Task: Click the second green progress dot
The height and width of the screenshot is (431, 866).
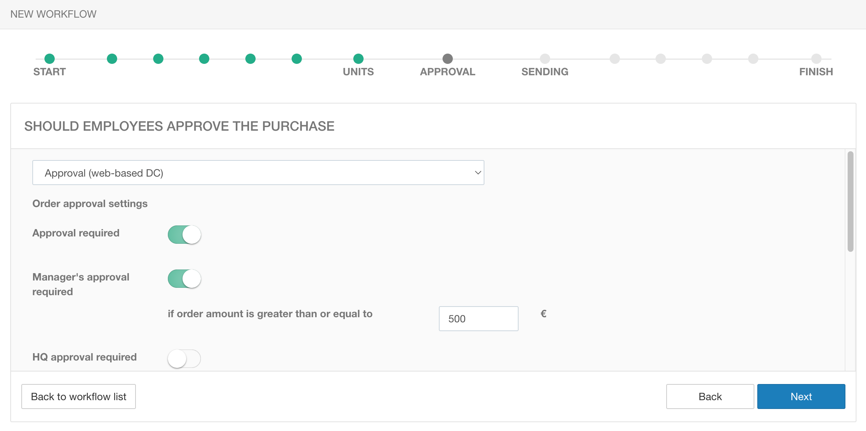Action: pyautogui.click(x=112, y=59)
